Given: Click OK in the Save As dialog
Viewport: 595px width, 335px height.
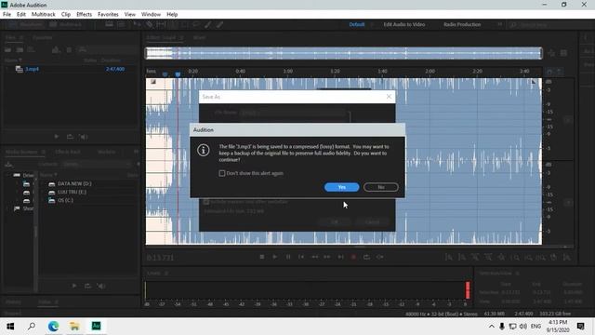Looking at the screenshot, I should 335,221.
